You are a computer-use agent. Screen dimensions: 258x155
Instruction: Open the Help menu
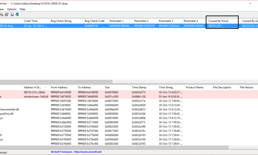(22, 9)
